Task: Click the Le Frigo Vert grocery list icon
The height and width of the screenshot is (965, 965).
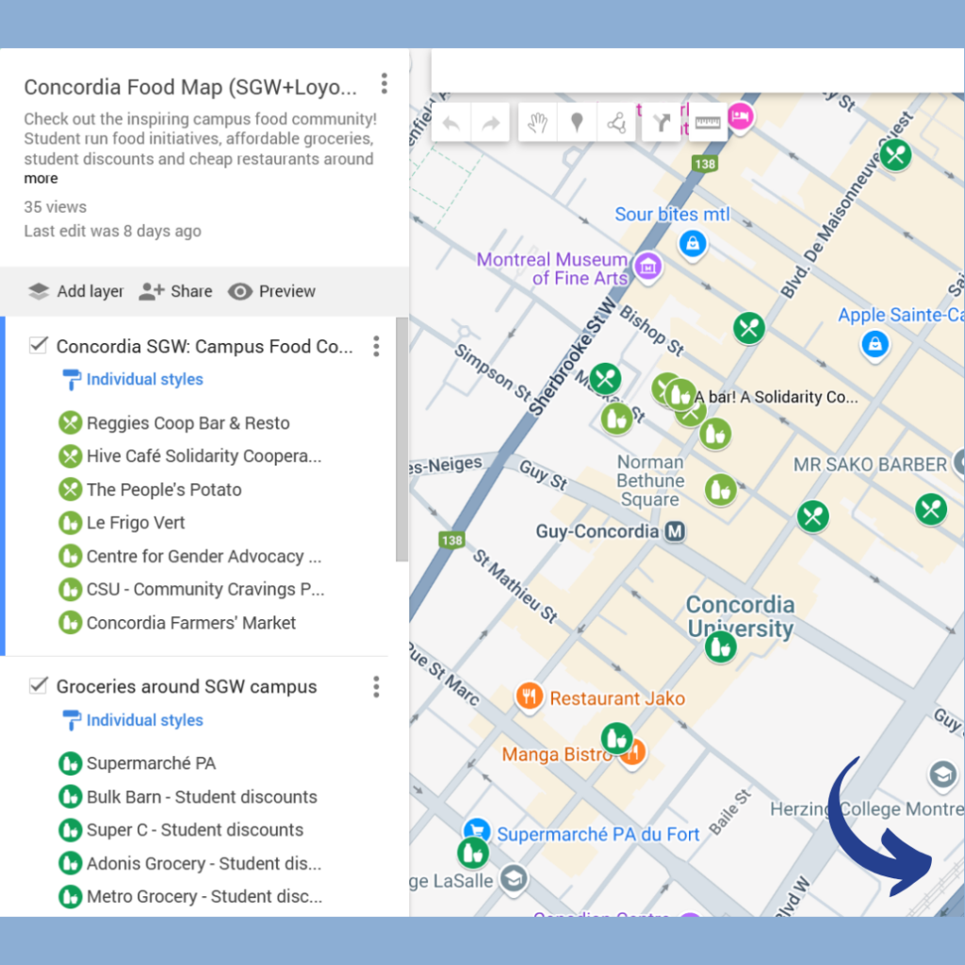Action: coord(70,523)
